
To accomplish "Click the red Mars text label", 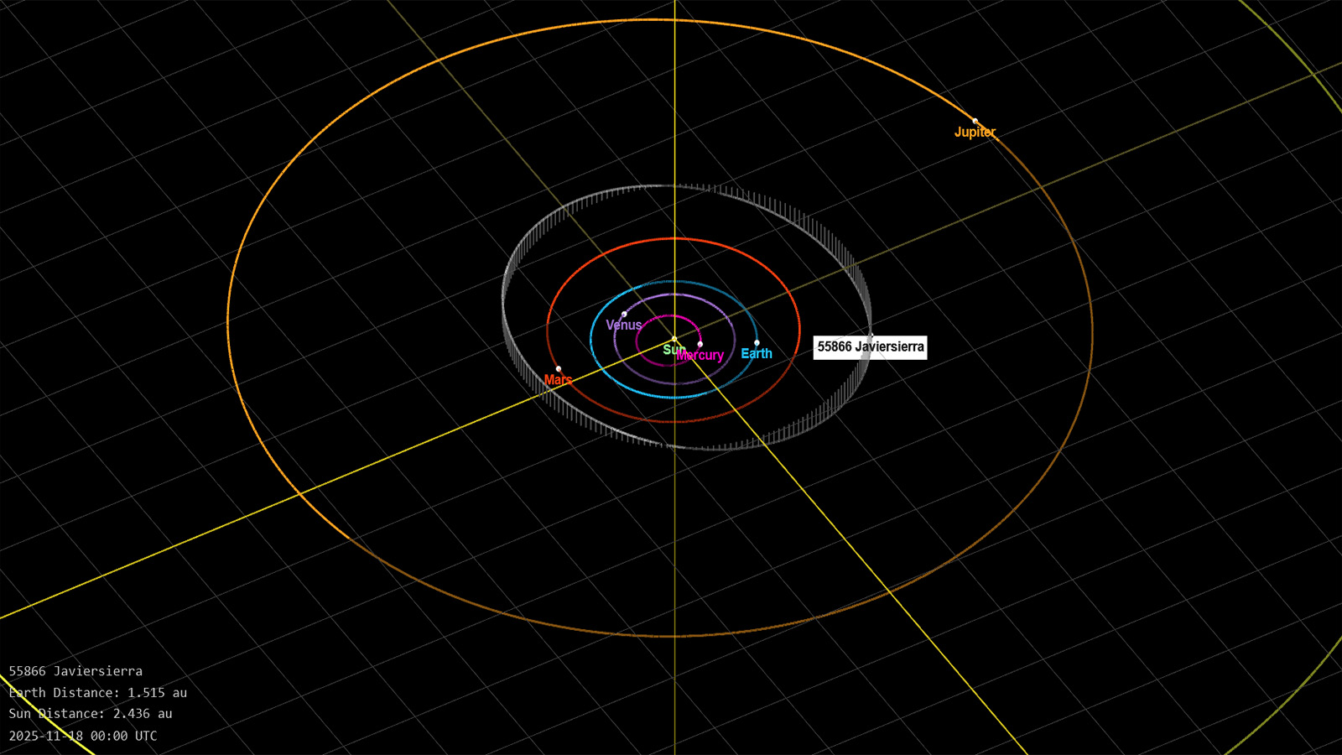I will coord(558,380).
